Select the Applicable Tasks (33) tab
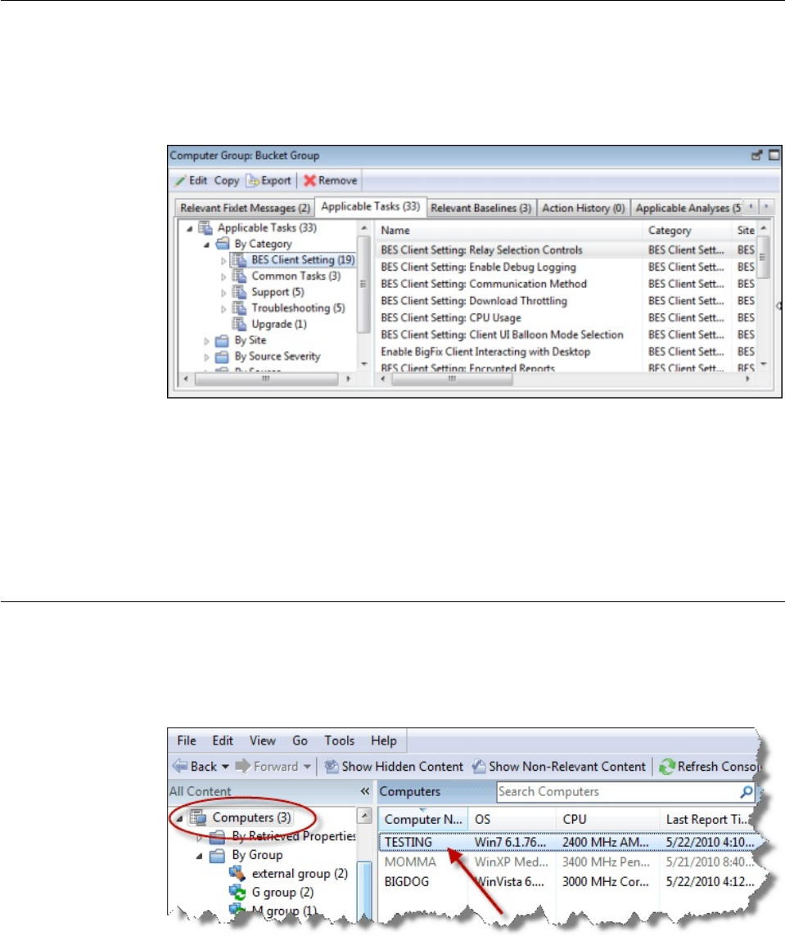Viewport: 785px width, 936px height. [x=370, y=206]
